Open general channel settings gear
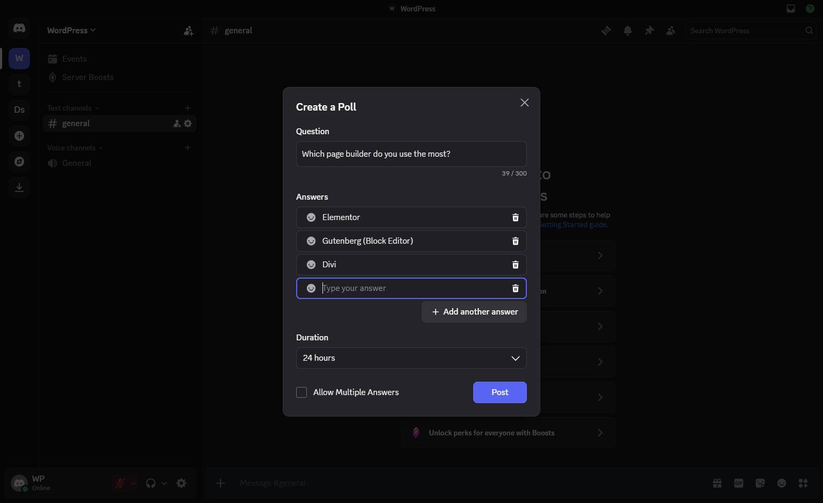This screenshot has width=823, height=503. pos(188,123)
